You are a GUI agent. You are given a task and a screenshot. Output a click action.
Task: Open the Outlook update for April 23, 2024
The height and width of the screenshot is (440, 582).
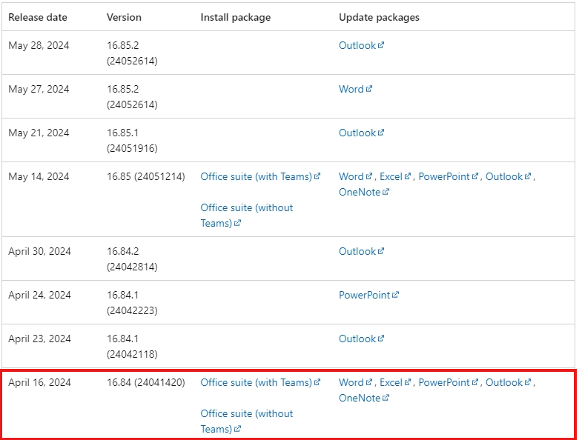pos(361,339)
